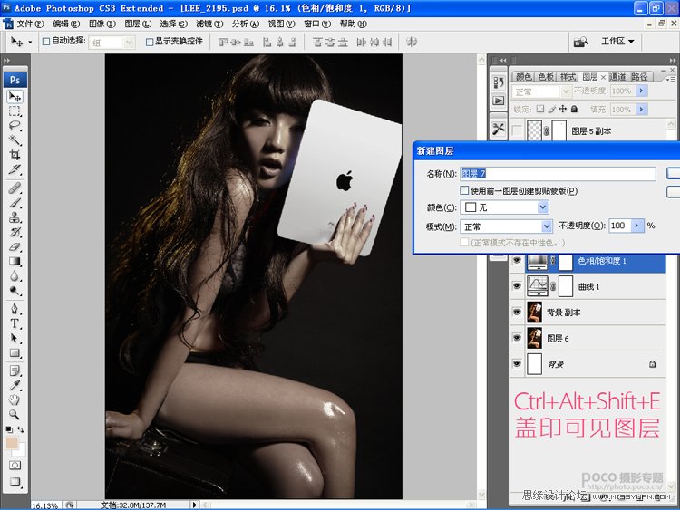Select the Zoom magnifier tool
680x510 pixels.
click(15, 415)
